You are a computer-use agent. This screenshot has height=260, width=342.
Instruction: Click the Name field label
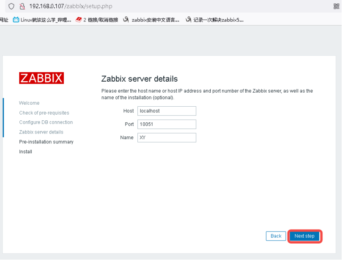click(x=127, y=138)
